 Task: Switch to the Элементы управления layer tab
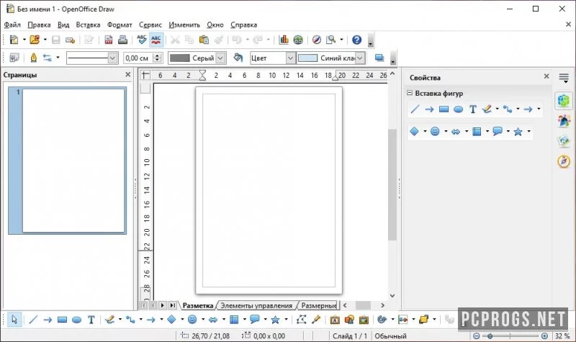(x=256, y=305)
